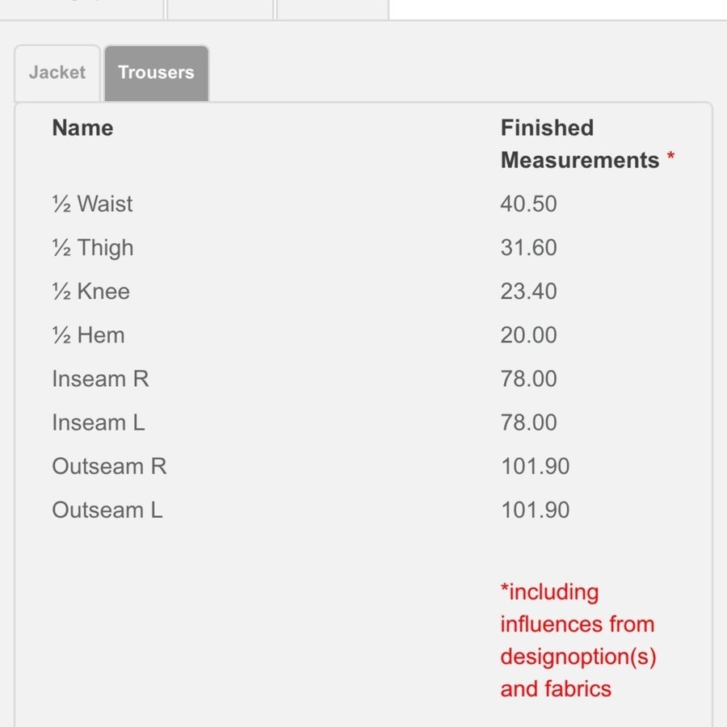The width and height of the screenshot is (727, 727).
Task: Select the ½ Knee row label
Action: pyautogui.click(x=90, y=292)
